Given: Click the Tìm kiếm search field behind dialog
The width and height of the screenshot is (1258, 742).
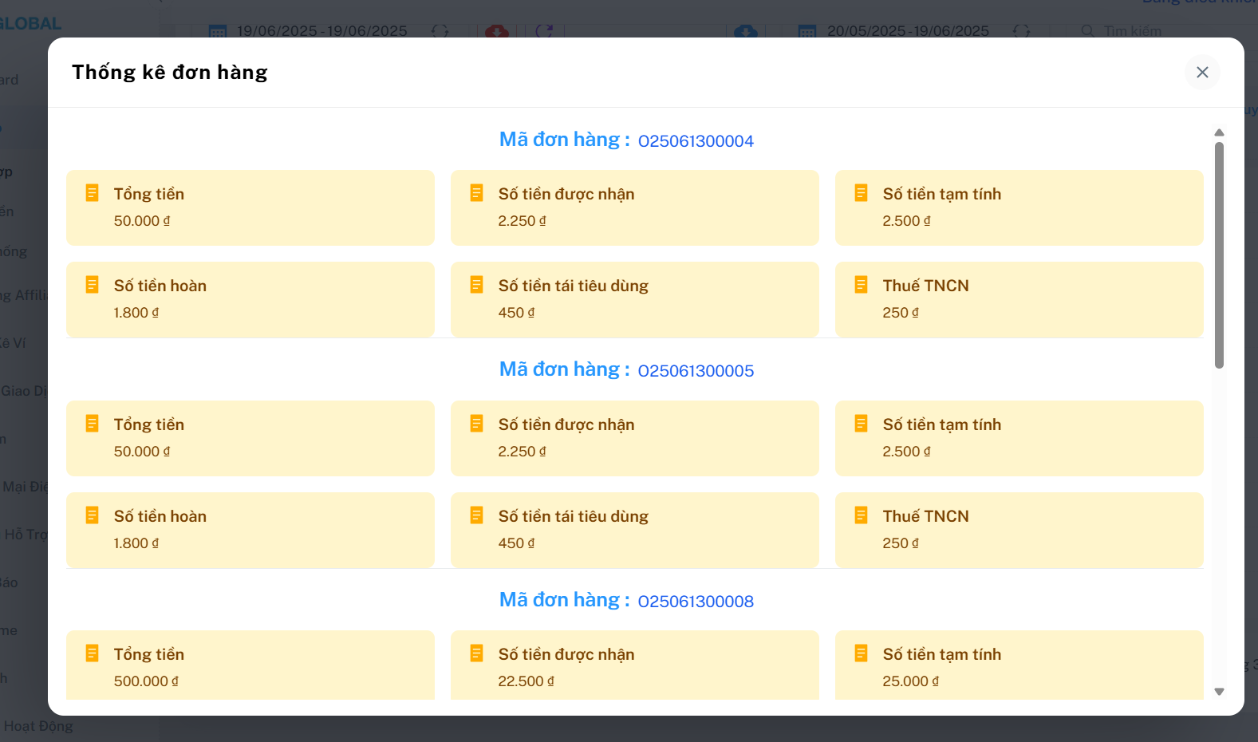Looking at the screenshot, I should (1132, 31).
